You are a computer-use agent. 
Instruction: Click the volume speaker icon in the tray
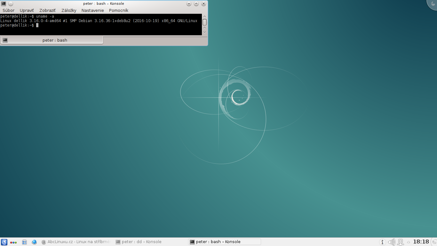[391, 242]
